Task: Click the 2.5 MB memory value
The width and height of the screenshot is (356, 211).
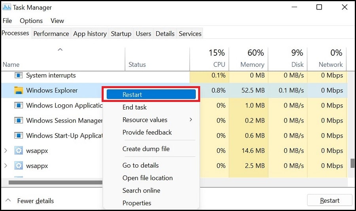Action: (255, 166)
